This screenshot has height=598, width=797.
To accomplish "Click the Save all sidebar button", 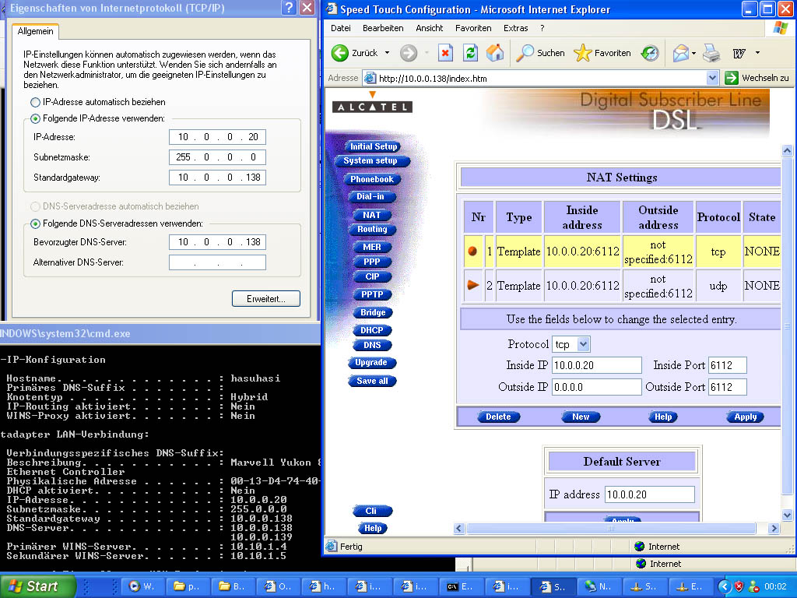I will tap(372, 381).
